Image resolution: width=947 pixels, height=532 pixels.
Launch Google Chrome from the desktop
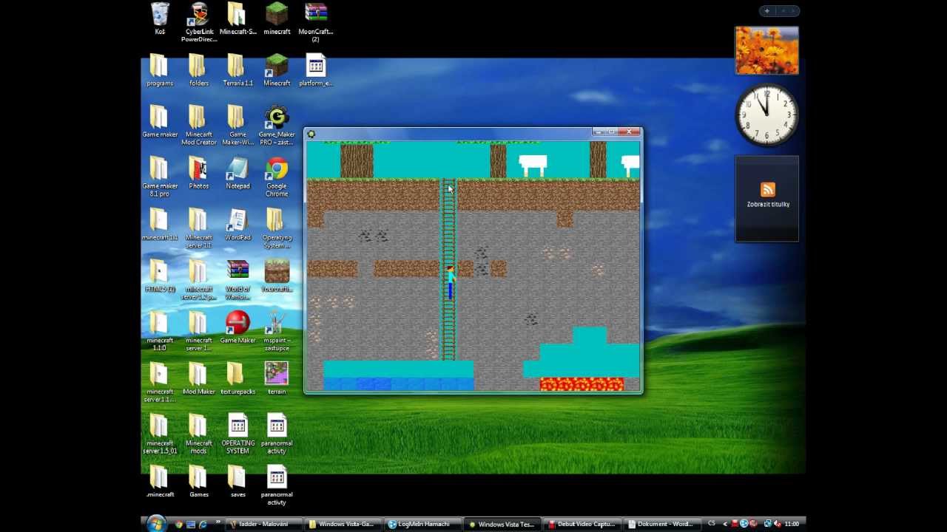(x=277, y=177)
